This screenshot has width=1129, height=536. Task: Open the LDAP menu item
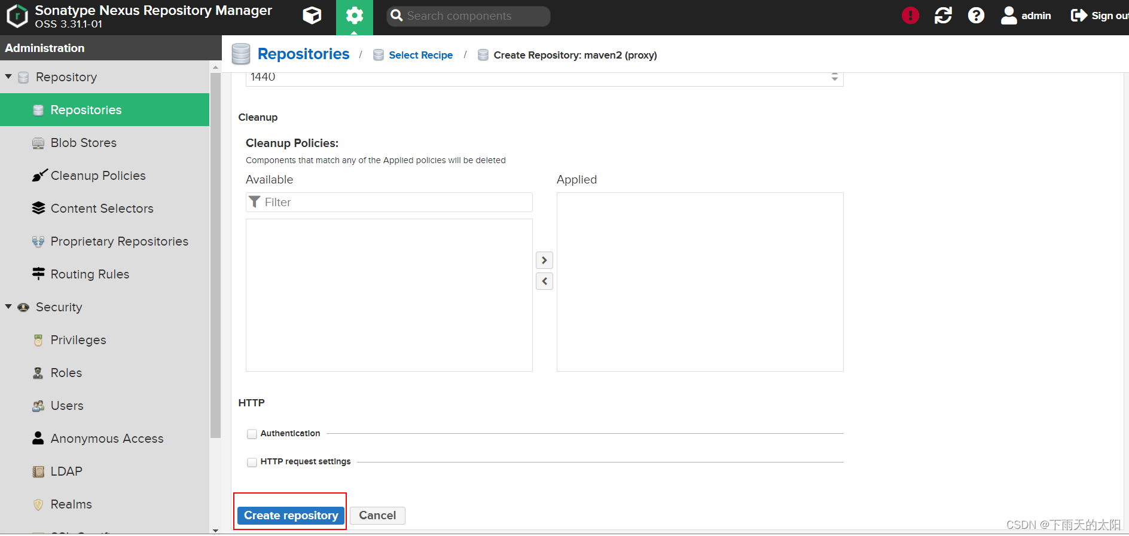point(105,471)
